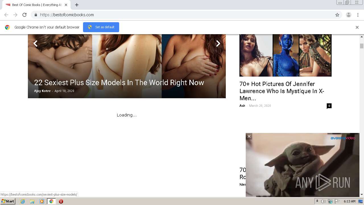This screenshot has height=205, width=364.
Task: Launch Internet Explorer from the taskbar
Action: tap(22, 201)
